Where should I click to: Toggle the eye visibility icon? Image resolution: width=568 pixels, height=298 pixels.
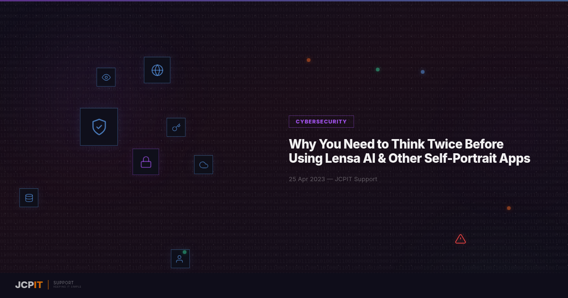pyautogui.click(x=106, y=77)
